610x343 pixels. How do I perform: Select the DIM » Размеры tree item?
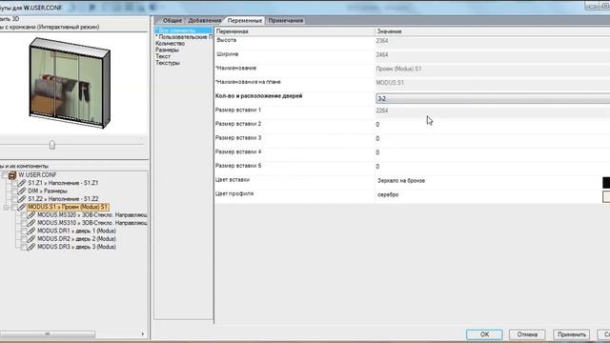(x=48, y=191)
